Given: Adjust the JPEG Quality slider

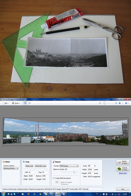Looking at the screenshot, I should tap(74, 172).
